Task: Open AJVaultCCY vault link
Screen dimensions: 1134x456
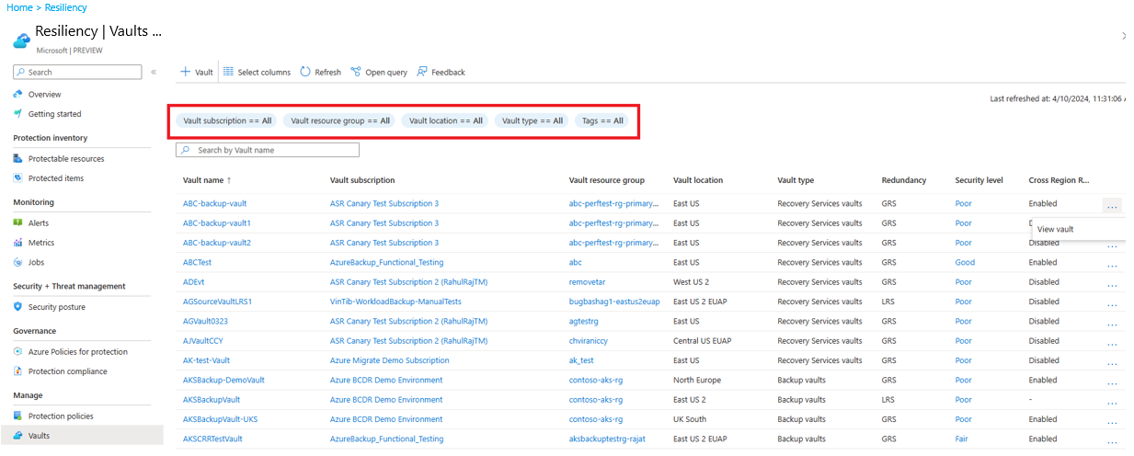Action: pos(203,340)
